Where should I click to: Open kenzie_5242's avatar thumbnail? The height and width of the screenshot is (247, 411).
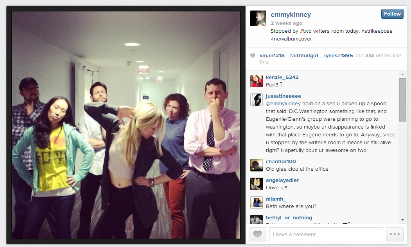coord(257,81)
